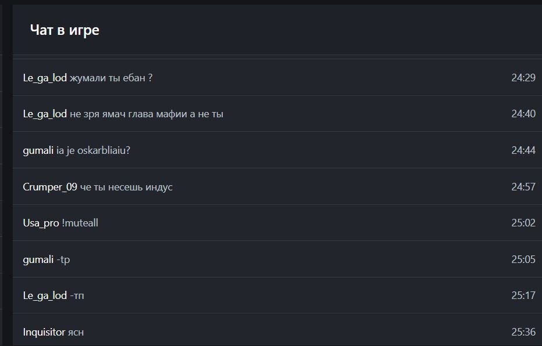Click the 24:57 timestamp
Viewport: 542px width, 346px height.
pyautogui.click(x=523, y=187)
